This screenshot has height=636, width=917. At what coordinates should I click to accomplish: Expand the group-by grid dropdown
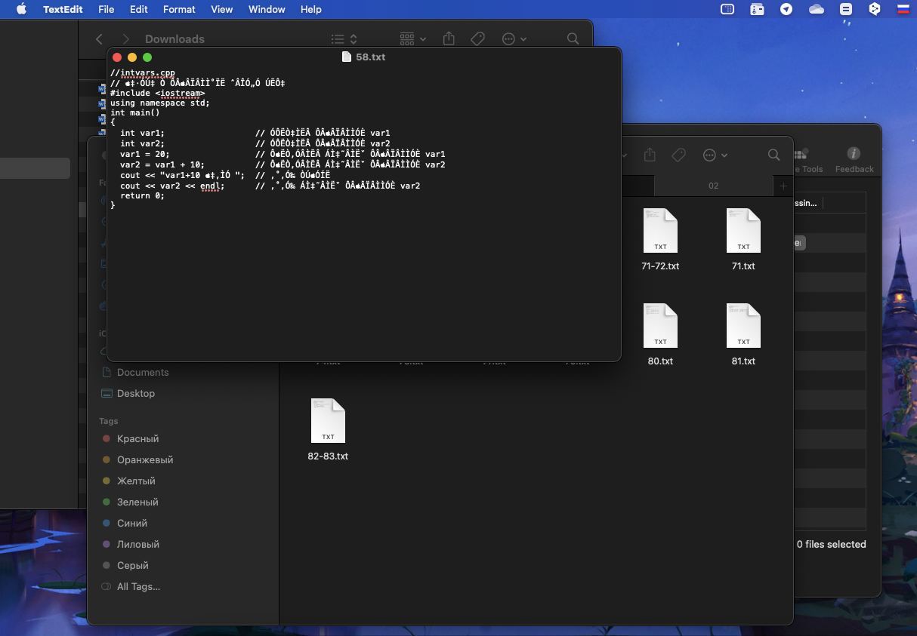[412, 38]
